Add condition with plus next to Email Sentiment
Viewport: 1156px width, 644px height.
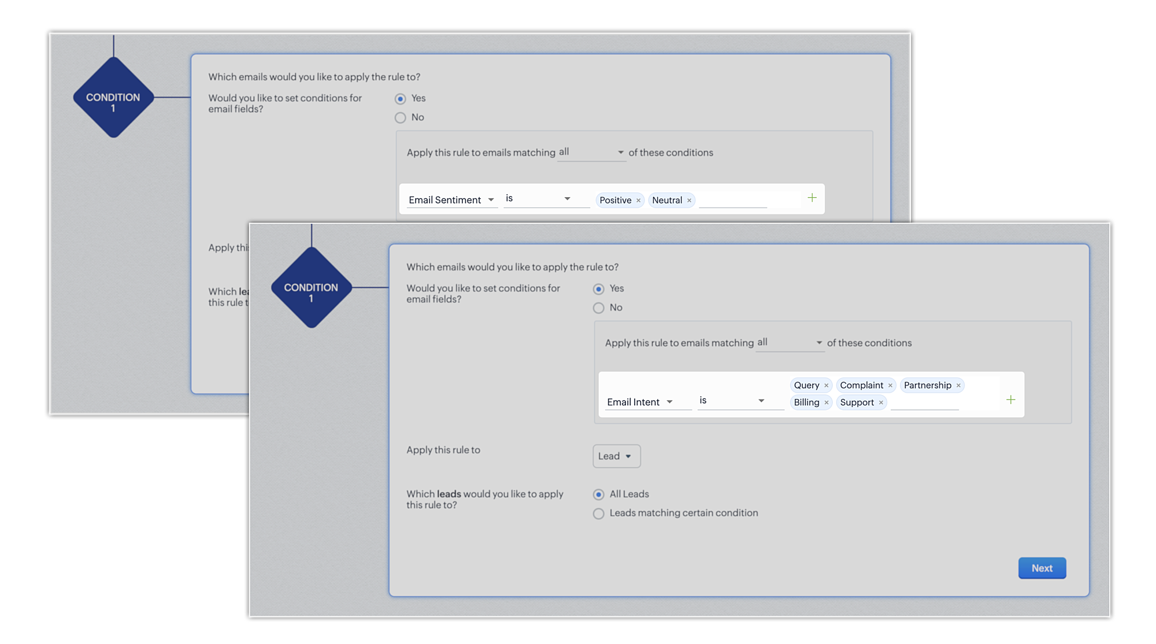pos(812,198)
